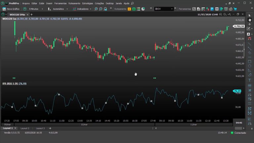Click the 76,19 RSI value tag
Viewport: 254px width, 143px height.
click(237, 91)
